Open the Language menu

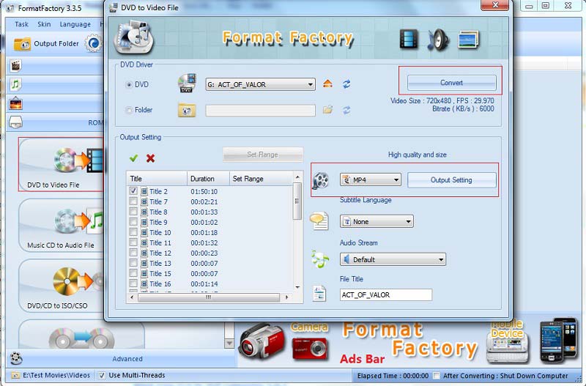(75, 24)
